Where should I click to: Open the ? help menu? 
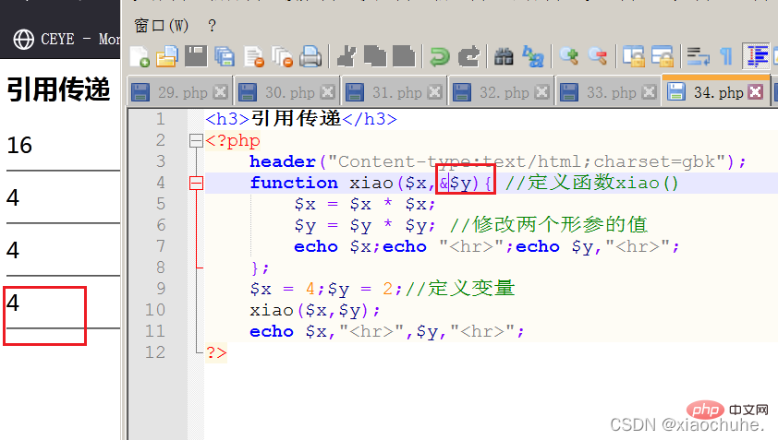pyautogui.click(x=212, y=25)
